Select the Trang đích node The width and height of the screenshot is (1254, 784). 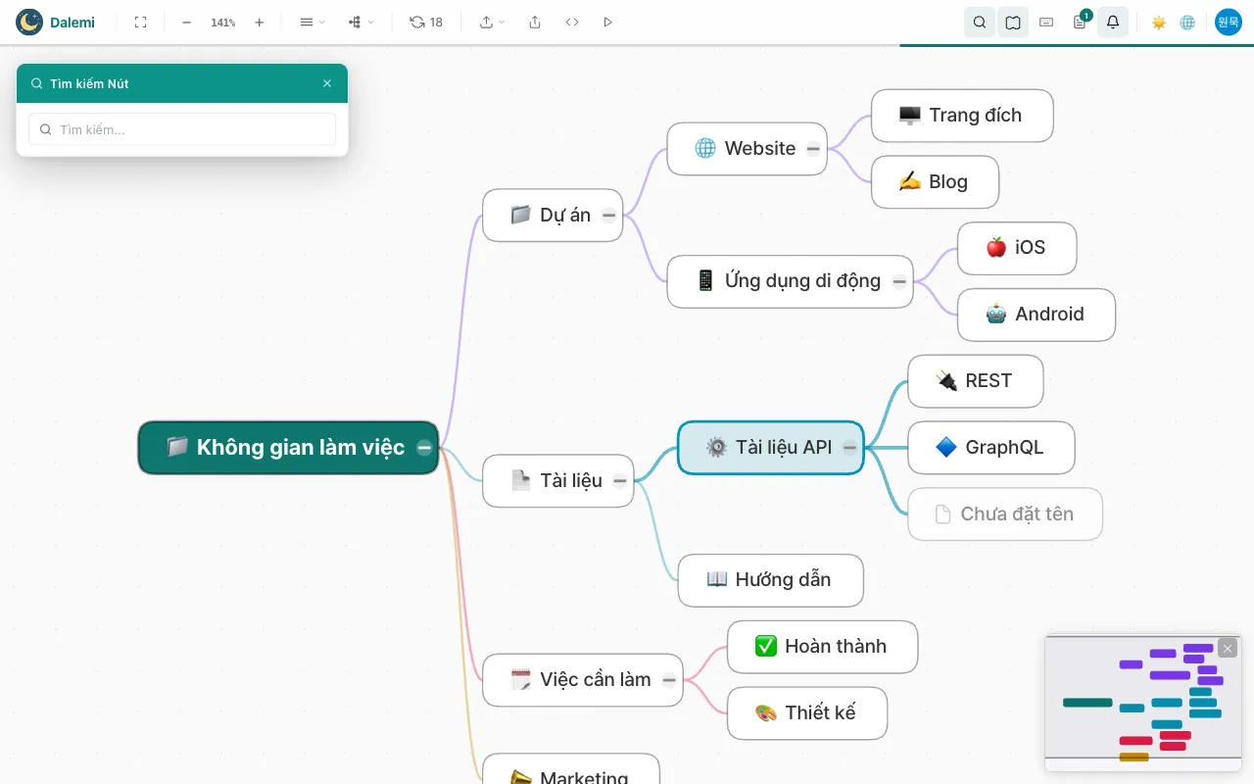pos(962,116)
